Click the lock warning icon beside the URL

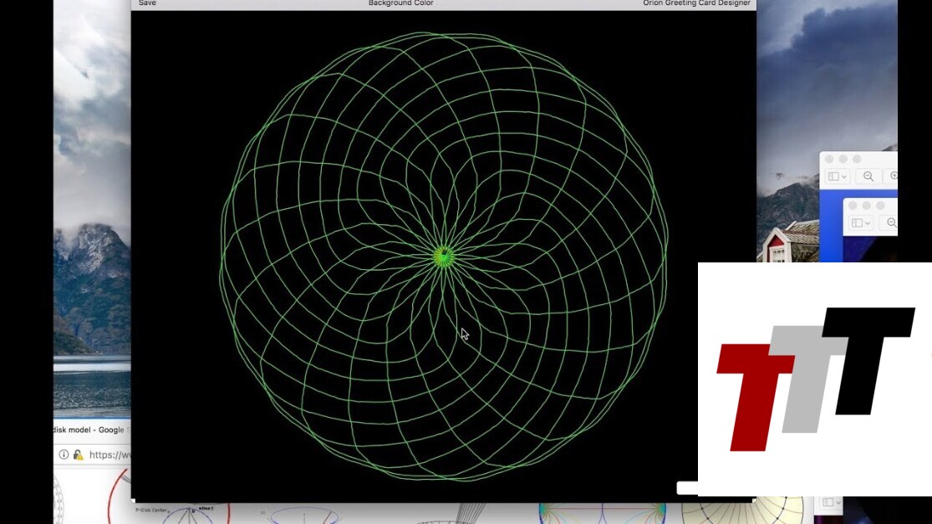[x=79, y=455]
